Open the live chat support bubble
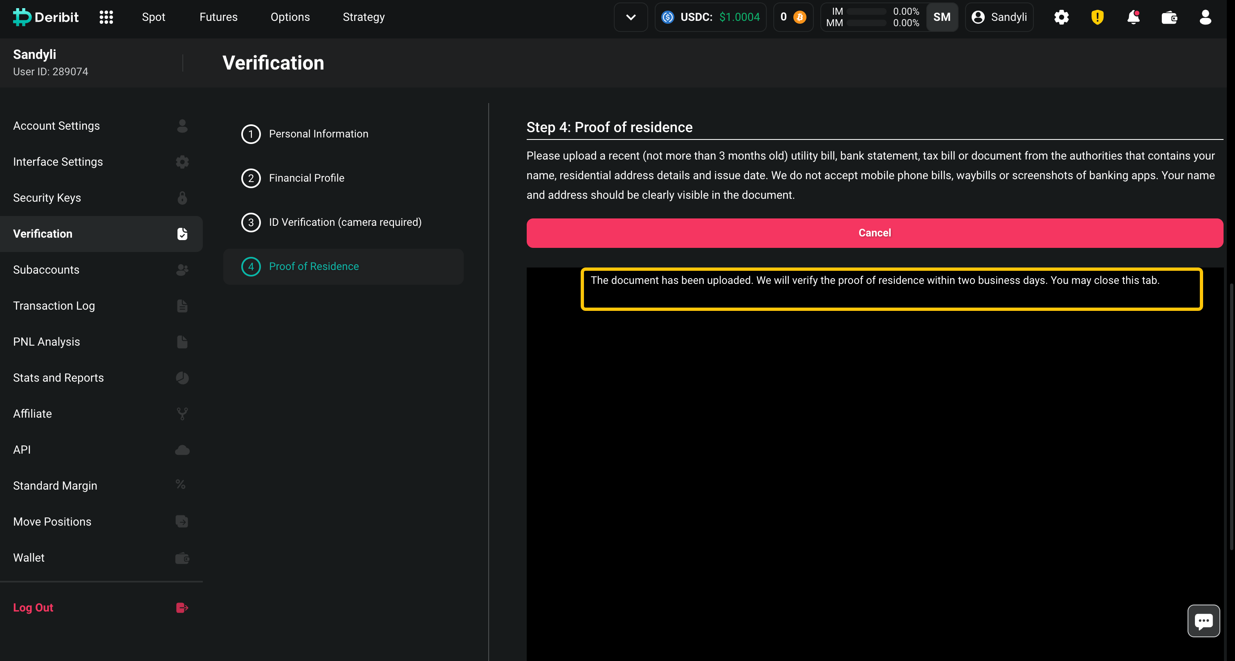Viewport: 1235px width, 661px height. pyautogui.click(x=1204, y=621)
